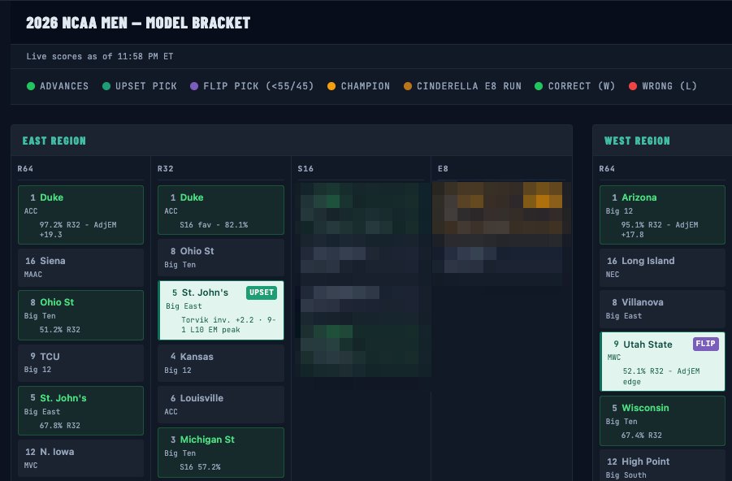Click the orange CHAMPION legend dot

click(x=331, y=86)
